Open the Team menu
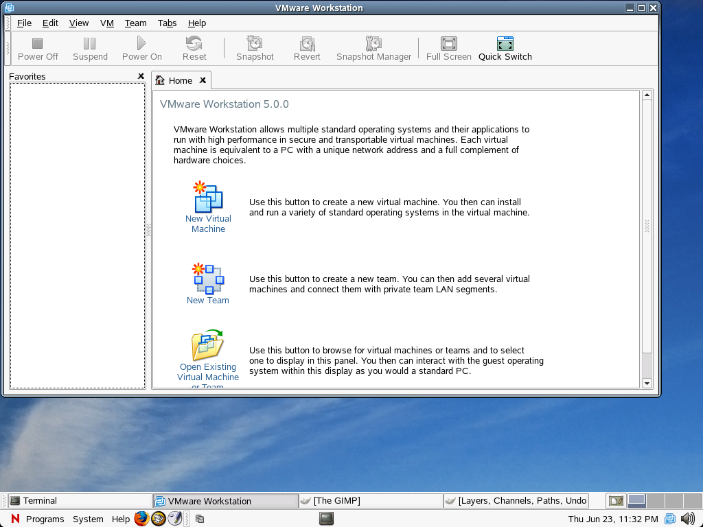The height and width of the screenshot is (527, 703). [135, 23]
